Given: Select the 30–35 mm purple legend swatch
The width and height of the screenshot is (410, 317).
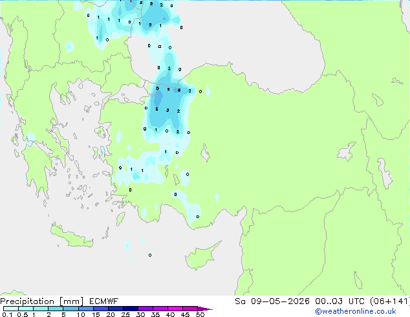Looking at the screenshot, I should 146,309.
